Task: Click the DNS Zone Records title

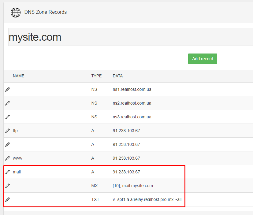Action: pyautogui.click(x=46, y=12)
